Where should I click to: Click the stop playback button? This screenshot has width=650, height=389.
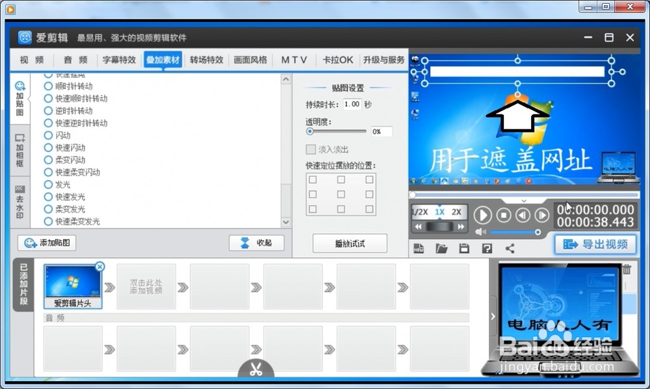click(504, 215)
